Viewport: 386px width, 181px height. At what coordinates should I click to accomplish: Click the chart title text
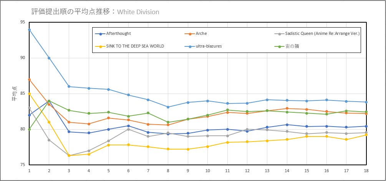click(95, 12)
